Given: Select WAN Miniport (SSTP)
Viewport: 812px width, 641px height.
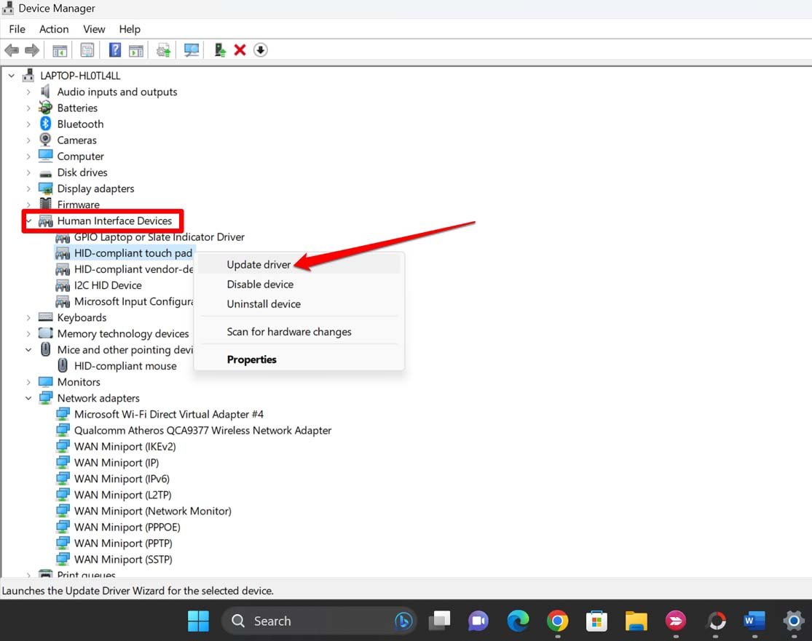Looking at the screenshot, I should pyautogui.click(x=123, y=560).
